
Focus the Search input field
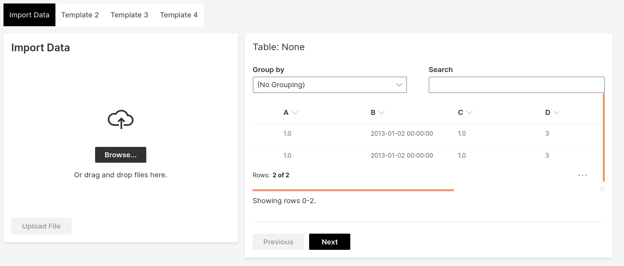[517, 85]
